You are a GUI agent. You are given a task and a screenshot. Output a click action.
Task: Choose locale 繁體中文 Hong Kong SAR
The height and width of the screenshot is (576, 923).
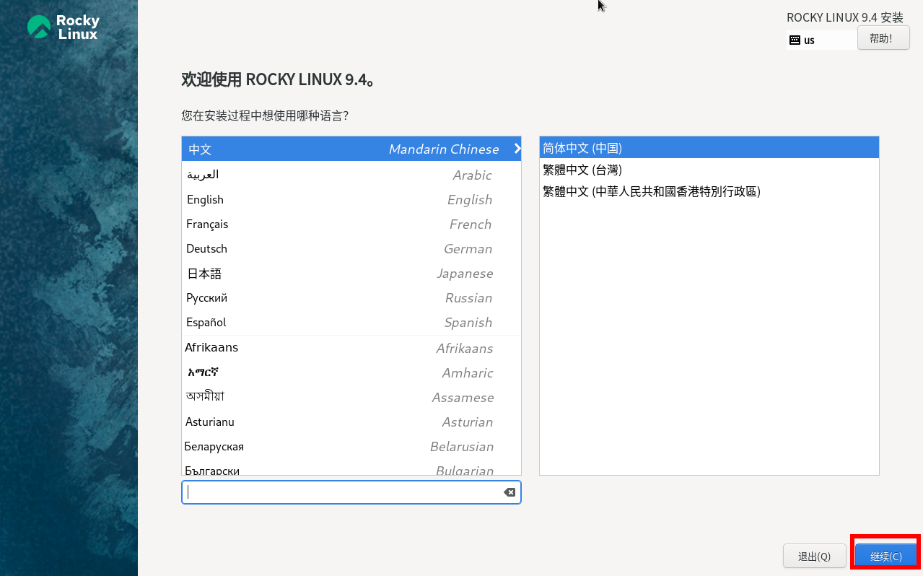pyautogui.click(x=709, y=191)
